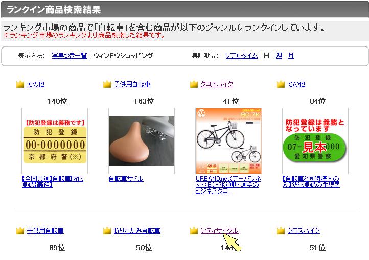Click crown icon next to 折りたたみ自転車

tap(107, 231)
